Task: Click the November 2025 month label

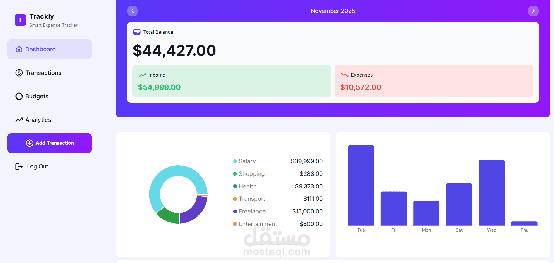Action: click(333, 11)
